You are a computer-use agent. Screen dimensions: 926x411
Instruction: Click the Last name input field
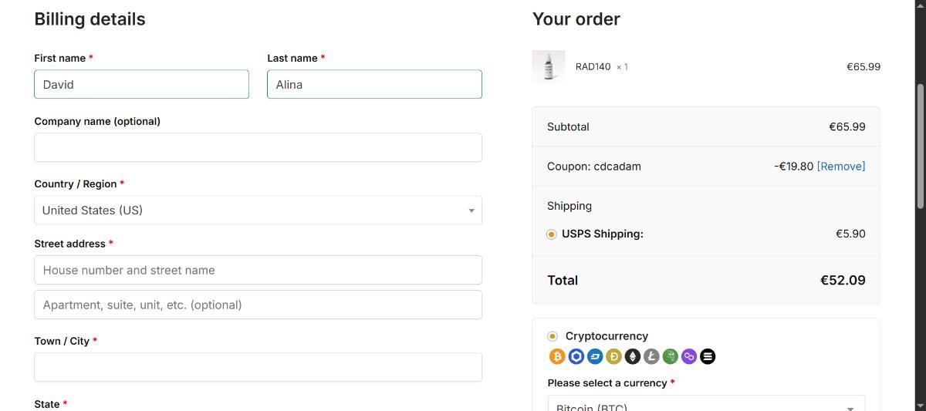(374, 85)
